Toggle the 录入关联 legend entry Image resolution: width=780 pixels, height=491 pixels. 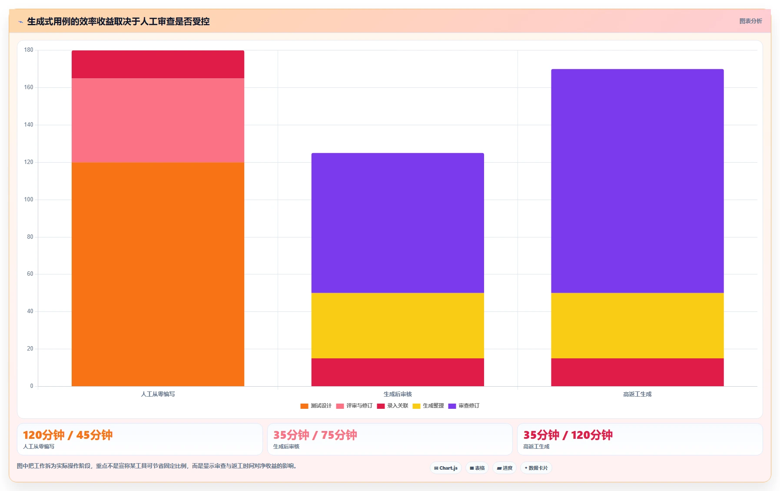click(x=392, y=406)
